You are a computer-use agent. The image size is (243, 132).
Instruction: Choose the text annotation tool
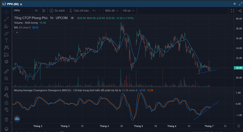(6, 40)
